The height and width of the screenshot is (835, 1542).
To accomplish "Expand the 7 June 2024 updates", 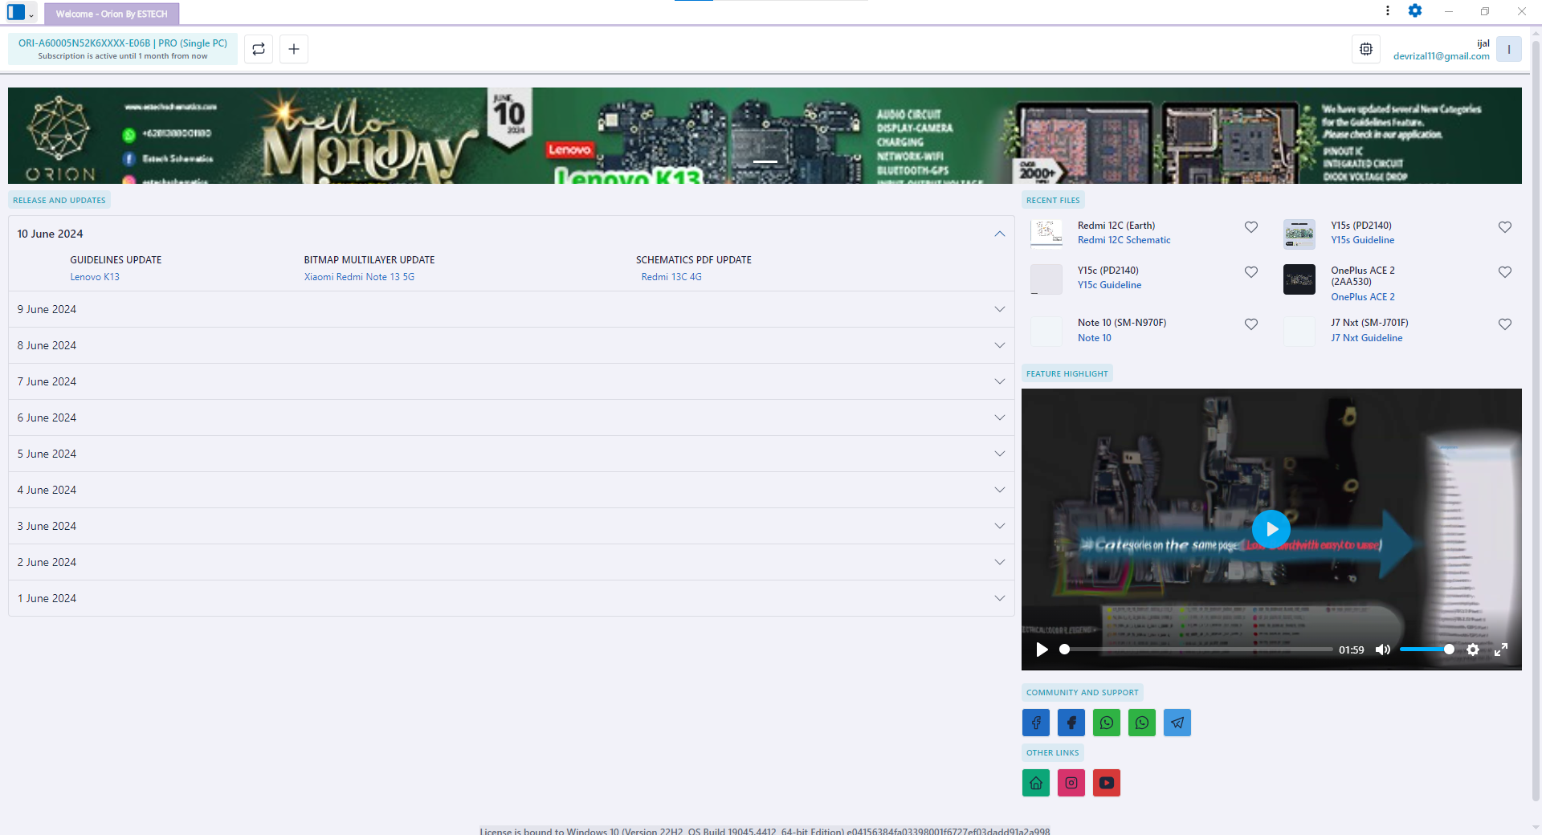I will click(x=512, y=381).
